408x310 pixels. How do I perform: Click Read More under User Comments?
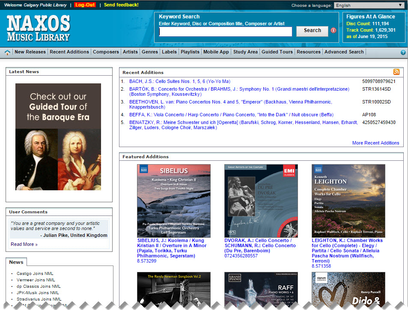[x=24, y=244]
